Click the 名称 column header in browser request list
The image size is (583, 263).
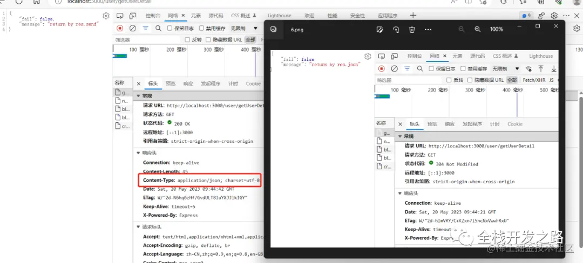(119, 82)
